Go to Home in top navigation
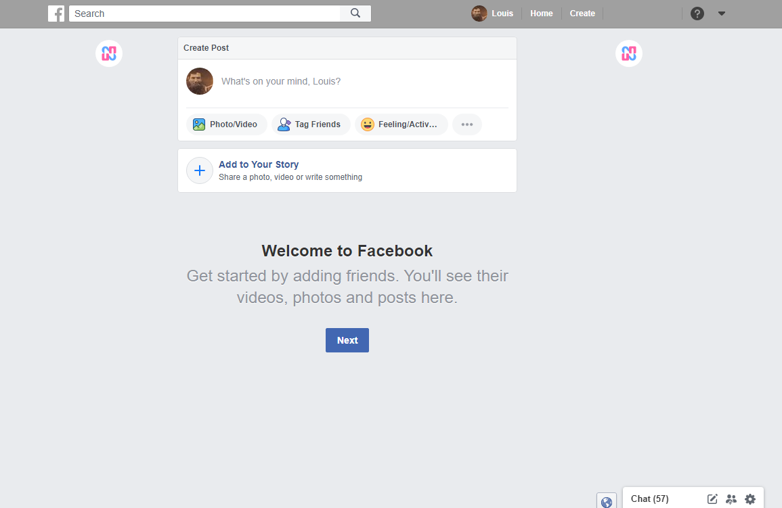 [541, 14]
